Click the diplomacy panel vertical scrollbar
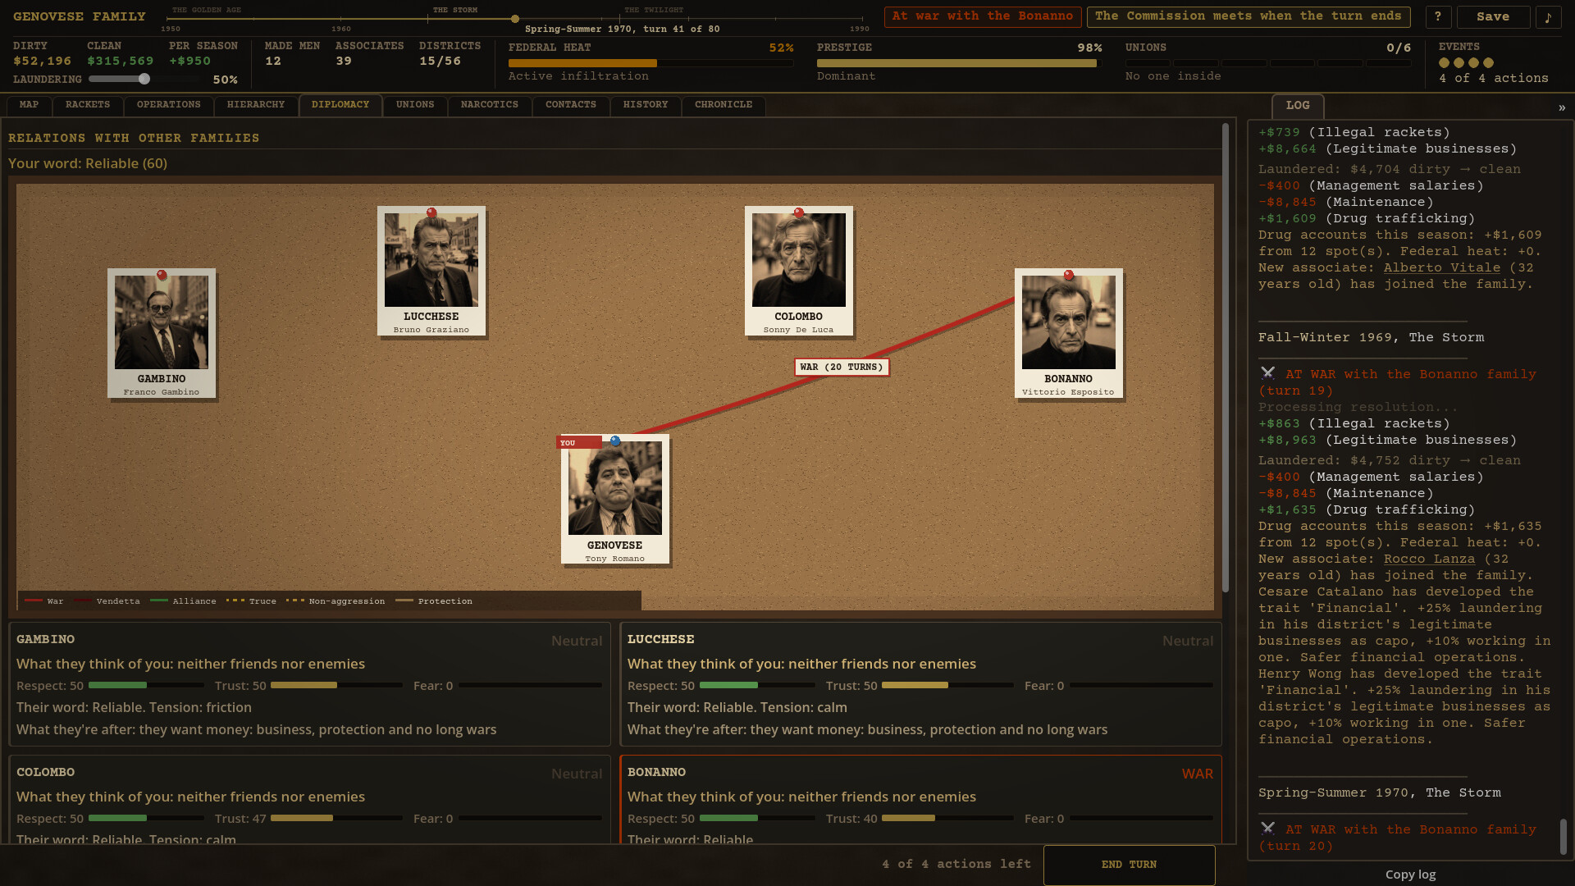The width and height of the screenshot is (1575, 886). click(1226, 359)
